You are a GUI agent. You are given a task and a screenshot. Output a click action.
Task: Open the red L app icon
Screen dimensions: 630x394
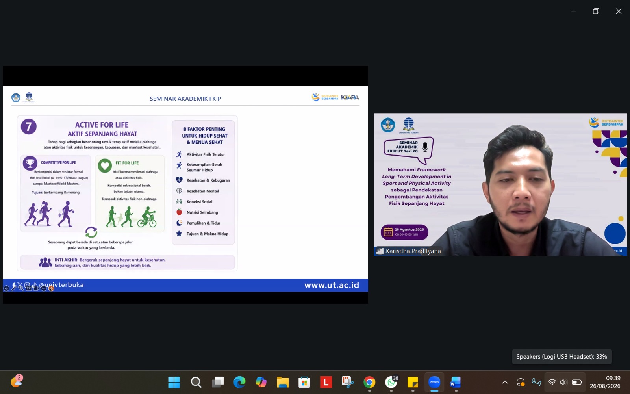[326, 382]
